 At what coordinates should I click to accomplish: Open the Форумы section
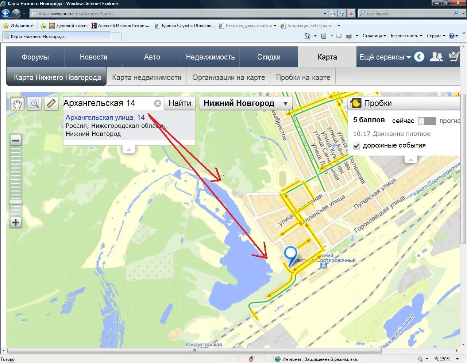pyautogui.click(x=35, y=57)
